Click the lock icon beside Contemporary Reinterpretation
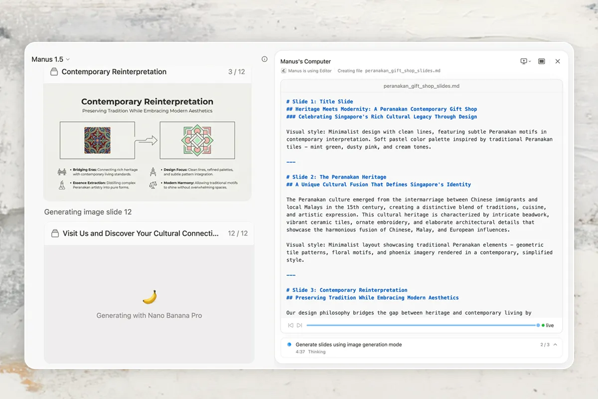The width and height of the screenshot is (598, 399). 54,71
